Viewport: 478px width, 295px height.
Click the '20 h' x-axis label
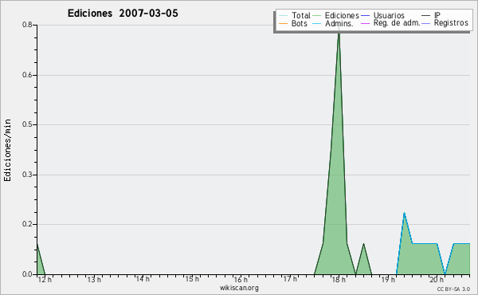[437, 280]
